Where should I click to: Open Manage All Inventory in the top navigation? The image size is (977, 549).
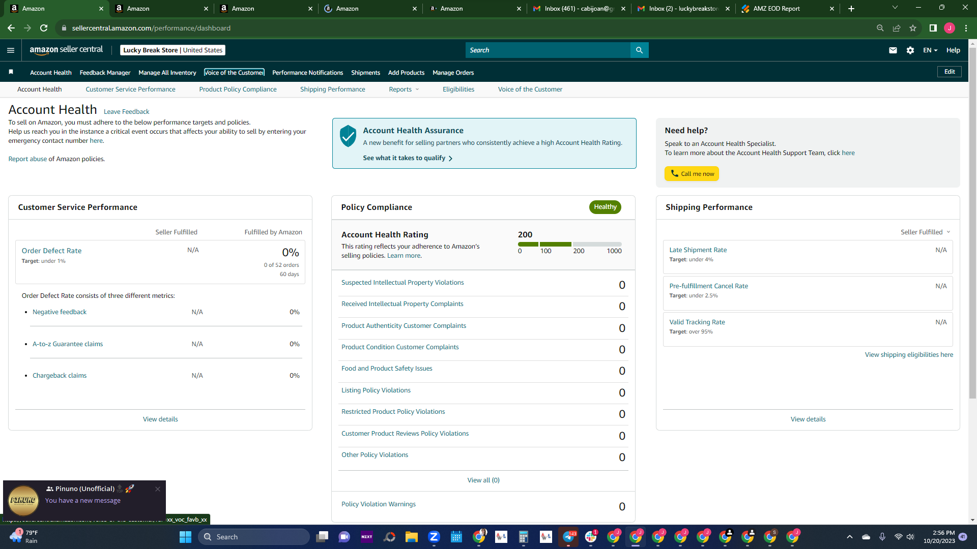click(x=167, y=73)
